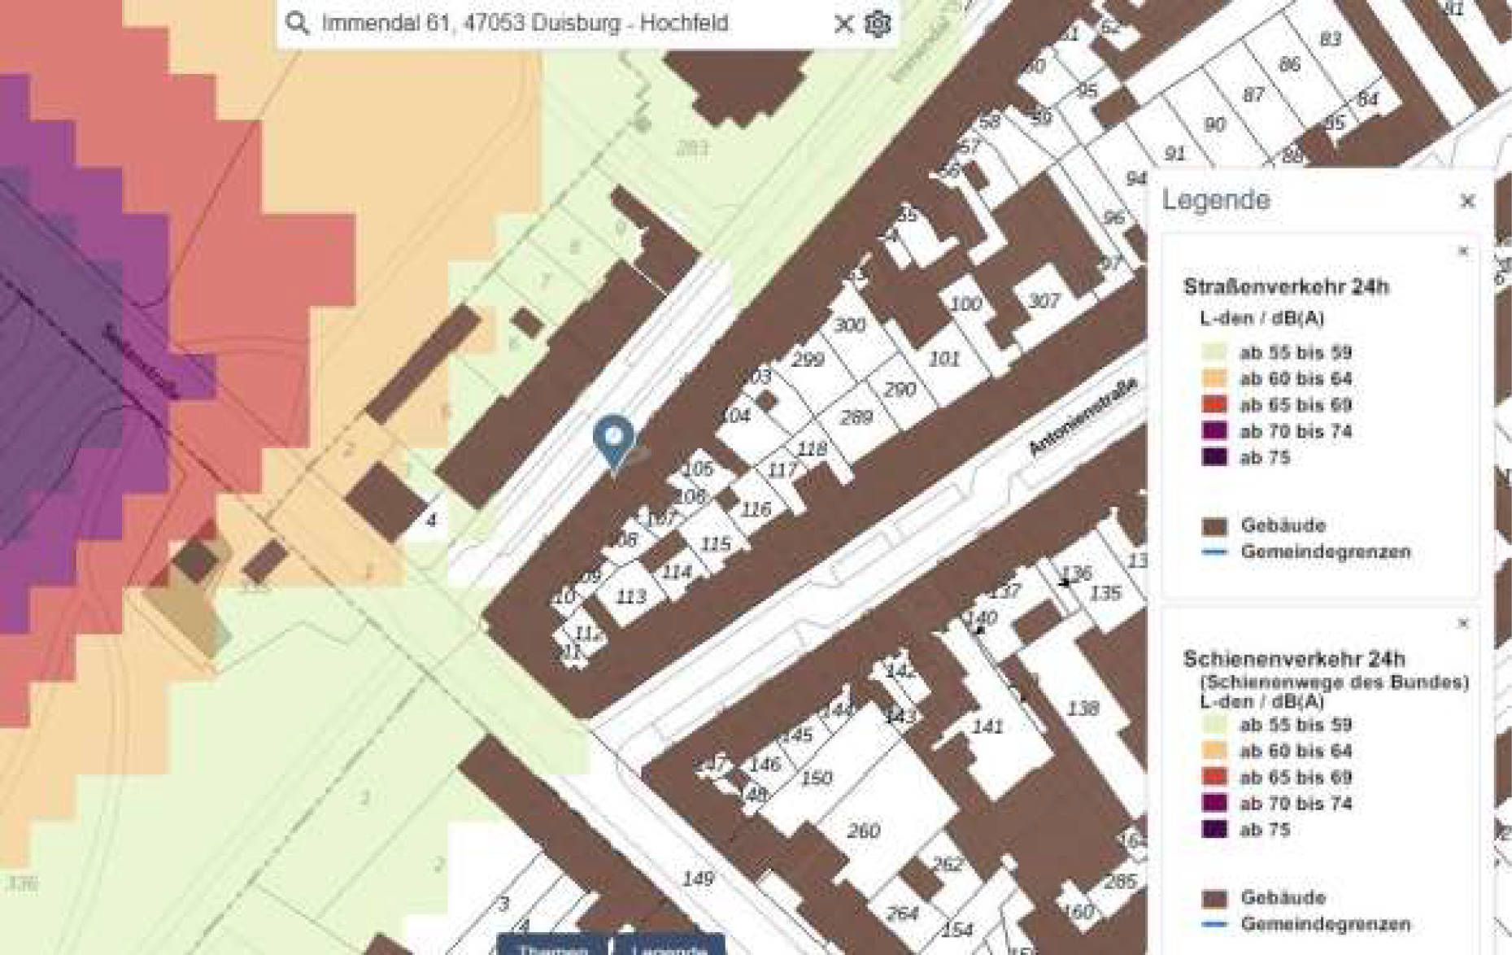
Task: Click the magnifier search icon
Action: click(298, 23)
